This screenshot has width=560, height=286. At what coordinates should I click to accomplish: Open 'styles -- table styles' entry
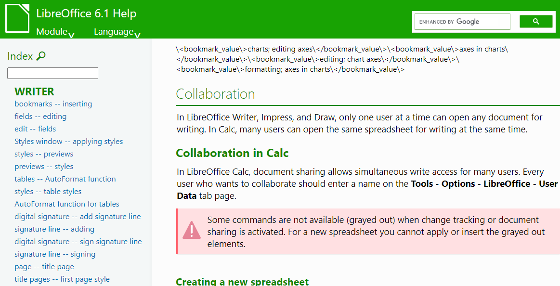click(x=48, y=191)
